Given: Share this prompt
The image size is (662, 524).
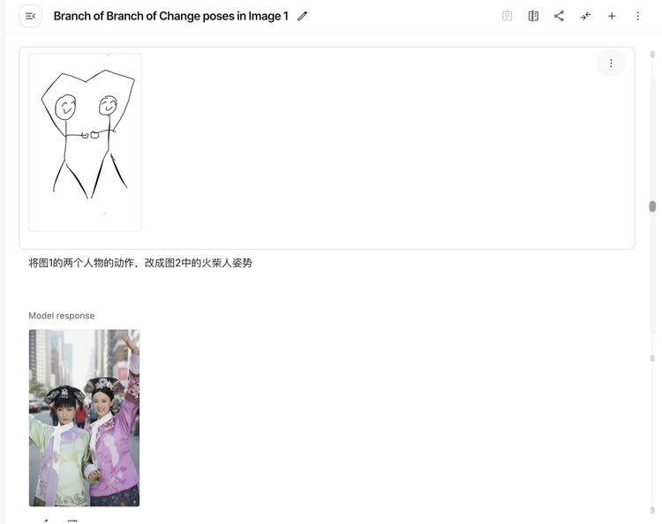Looking at the screenshot, I should pyautogui.click(x=559, y=16).
